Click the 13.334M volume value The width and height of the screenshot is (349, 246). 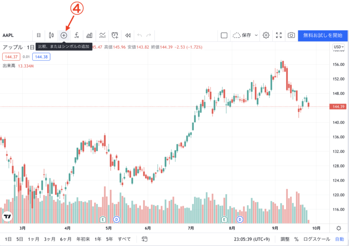point(26,66)
